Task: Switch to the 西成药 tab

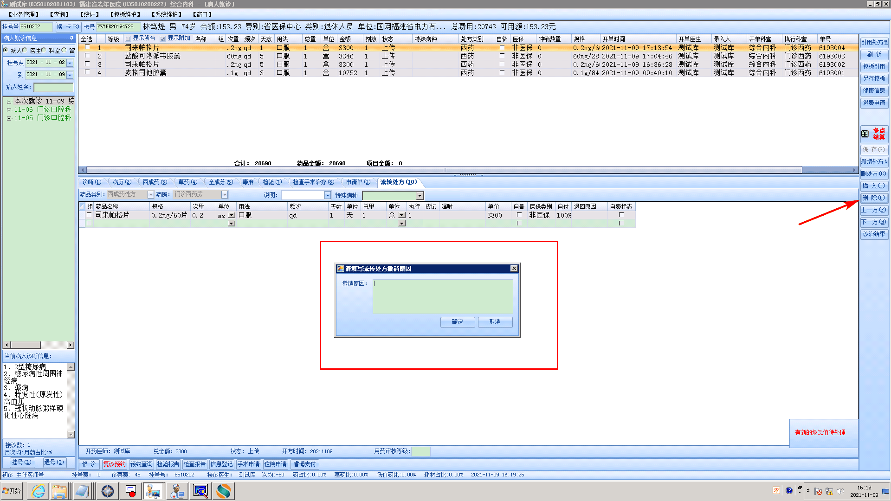Action: coord(155,182)
